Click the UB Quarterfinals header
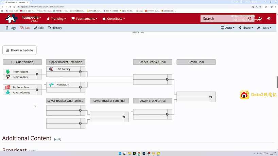 coord(22,62)
